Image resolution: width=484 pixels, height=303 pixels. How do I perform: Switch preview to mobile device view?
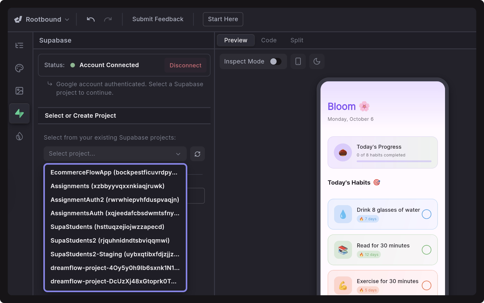point(298,61)
